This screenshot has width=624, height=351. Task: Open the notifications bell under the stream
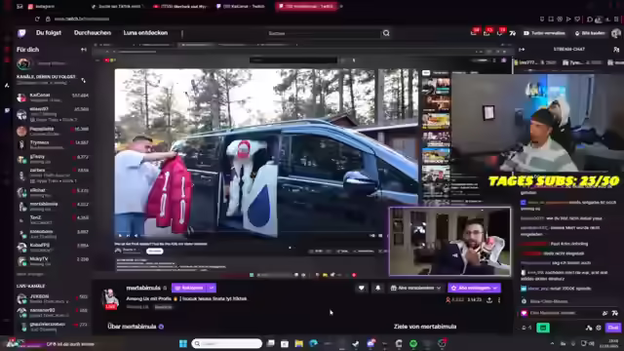[377, 288]
